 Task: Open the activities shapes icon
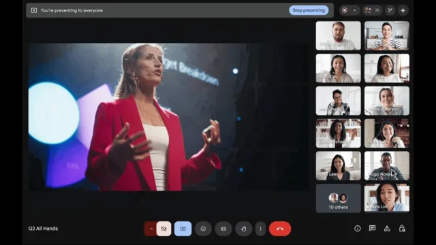click(387, 229)
